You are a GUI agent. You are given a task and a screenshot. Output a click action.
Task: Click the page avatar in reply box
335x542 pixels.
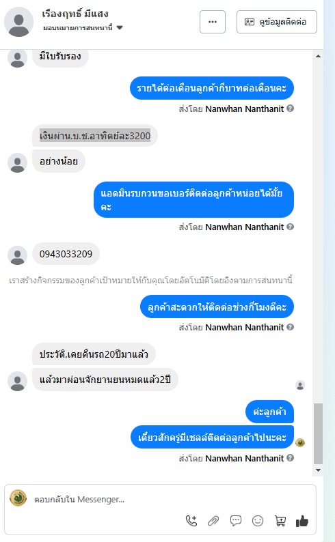(x=18, y=498)
